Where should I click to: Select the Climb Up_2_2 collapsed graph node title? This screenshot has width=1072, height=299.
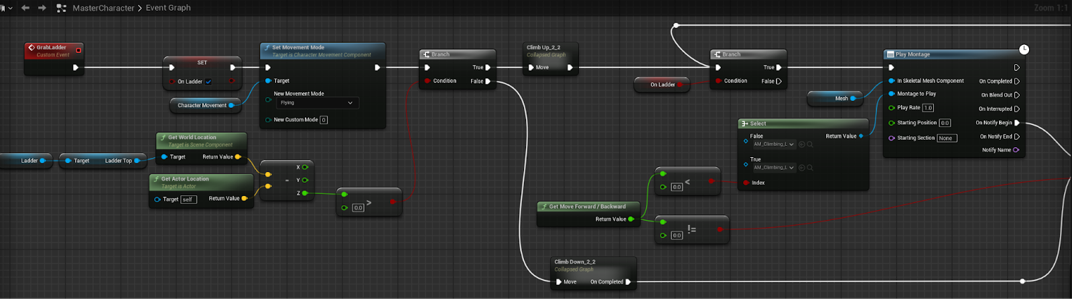point(543,47)
